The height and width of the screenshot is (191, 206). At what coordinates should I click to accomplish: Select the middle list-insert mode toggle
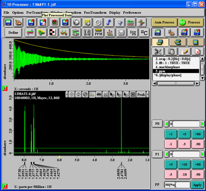click(177, 42)
